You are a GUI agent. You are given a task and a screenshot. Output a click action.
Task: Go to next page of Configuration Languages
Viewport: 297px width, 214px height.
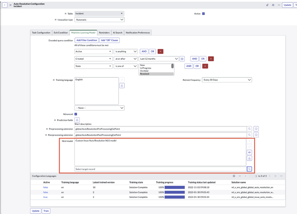(270, 176)
